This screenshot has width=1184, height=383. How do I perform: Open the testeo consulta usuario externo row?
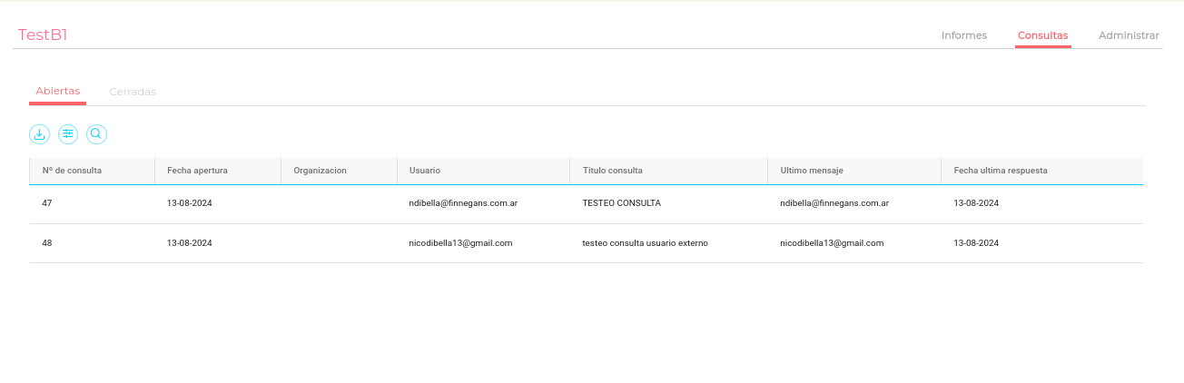[x=645, y=243]
